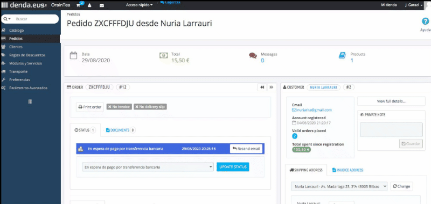Viewport: 431px width, 204px height.
Task: Click the valid orders count badge 2
Action: click(x=295, y=136)
